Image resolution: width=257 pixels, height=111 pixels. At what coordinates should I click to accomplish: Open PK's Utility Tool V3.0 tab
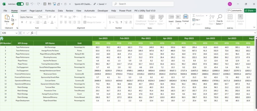point(145,10)
